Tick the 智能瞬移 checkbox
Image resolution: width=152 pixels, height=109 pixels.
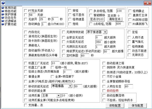pyautogui.click(x=91, y=15)
